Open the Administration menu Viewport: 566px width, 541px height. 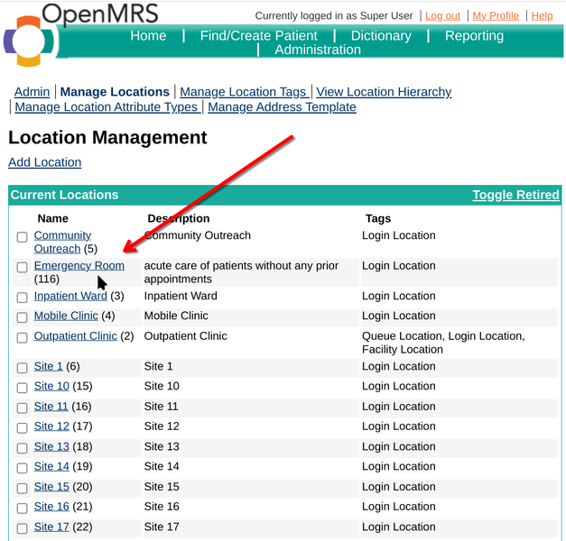(318, 50)
